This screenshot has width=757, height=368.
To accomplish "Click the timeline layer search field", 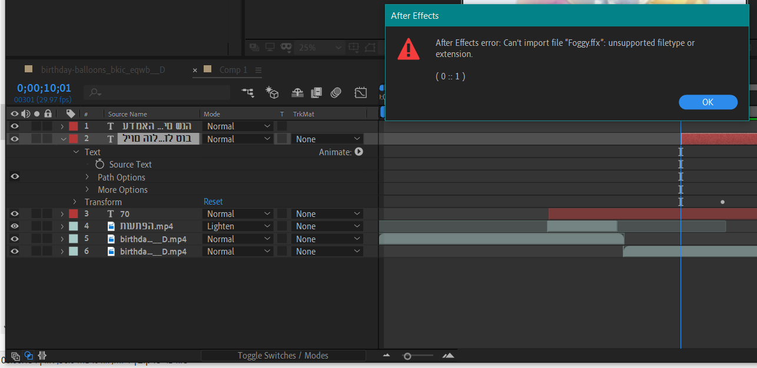I will [x=157, y=93].
